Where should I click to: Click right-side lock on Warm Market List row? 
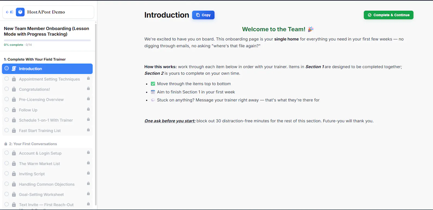[x=88, y=163]
